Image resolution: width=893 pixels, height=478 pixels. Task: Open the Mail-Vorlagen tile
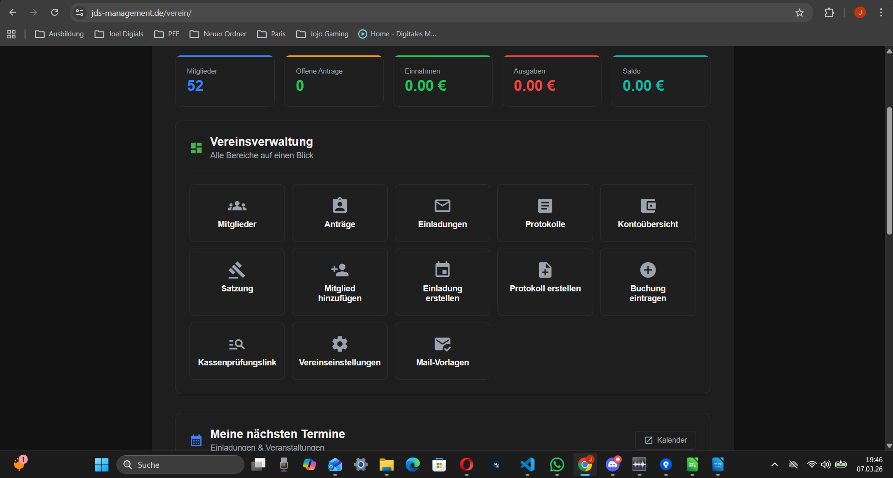click(442, 351)
